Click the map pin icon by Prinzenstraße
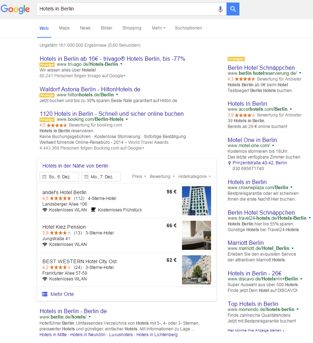The width and height of the screenshot is (313, 343). (x=229, y=163)
